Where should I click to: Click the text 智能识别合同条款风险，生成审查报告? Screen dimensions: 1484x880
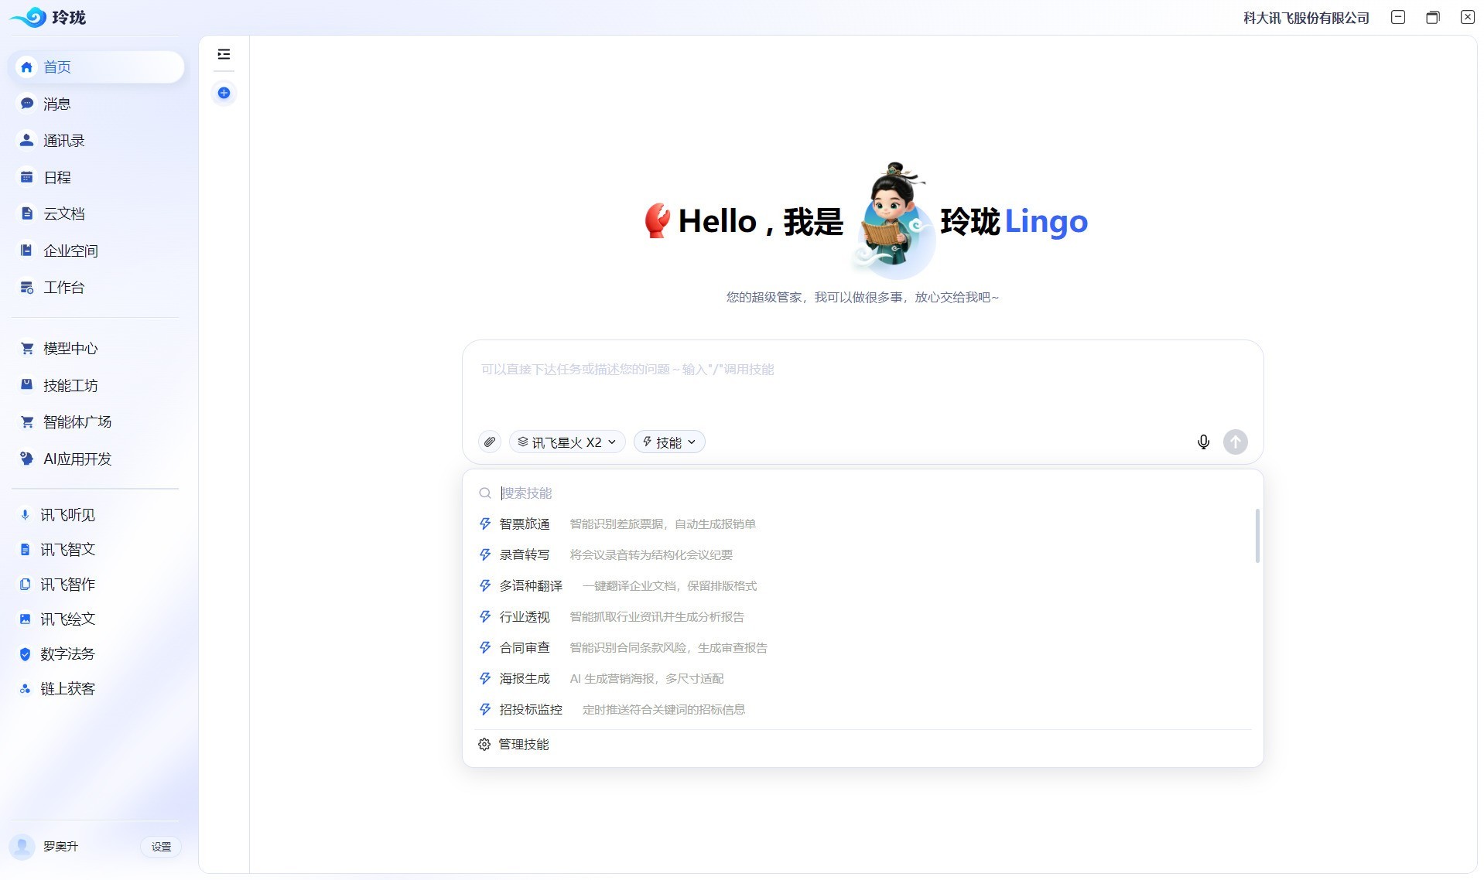click(x=668, y=648)
